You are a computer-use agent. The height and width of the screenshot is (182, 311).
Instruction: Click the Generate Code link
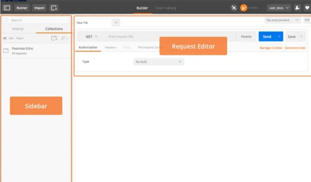coord(295,48)
